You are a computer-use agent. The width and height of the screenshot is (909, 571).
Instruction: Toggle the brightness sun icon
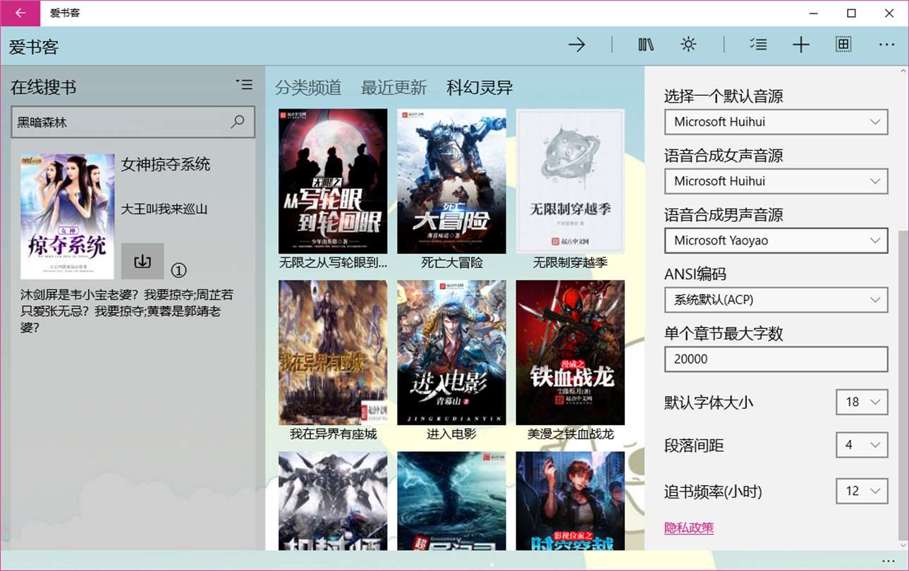point(688,44)
